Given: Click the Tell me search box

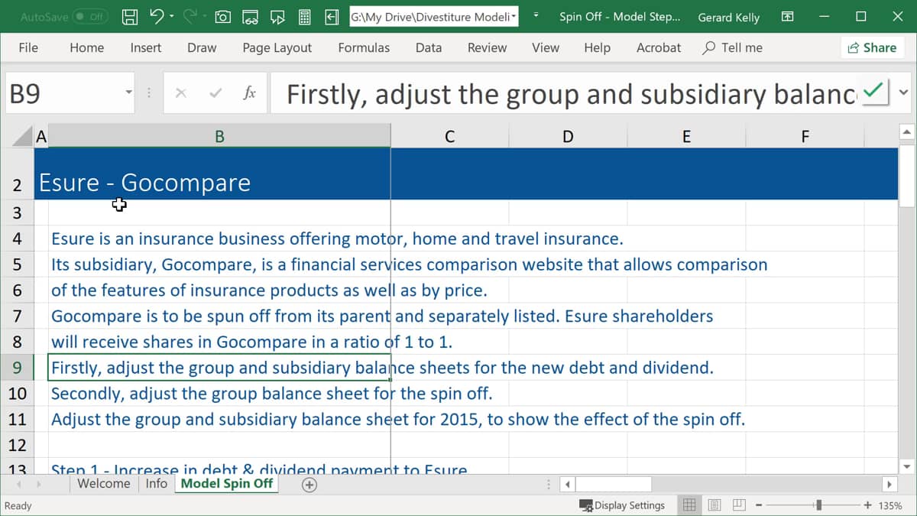Looking at the screenshot, I should (732, 47).
